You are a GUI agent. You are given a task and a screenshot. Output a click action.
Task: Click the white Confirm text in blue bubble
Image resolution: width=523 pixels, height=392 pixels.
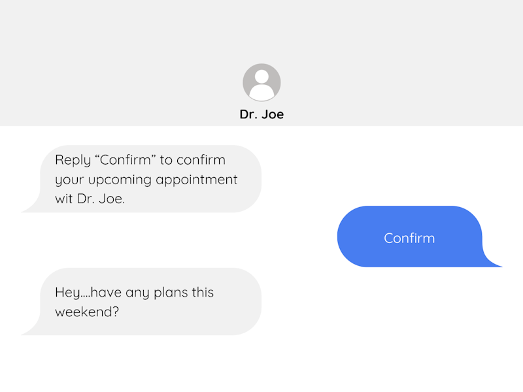(x=409, y=238)
